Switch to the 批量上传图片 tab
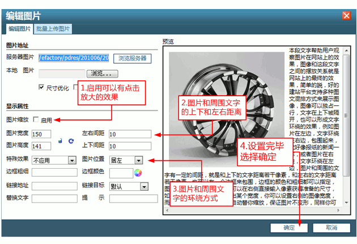Screen dimensions: 357x244 (x=53, y=28)
